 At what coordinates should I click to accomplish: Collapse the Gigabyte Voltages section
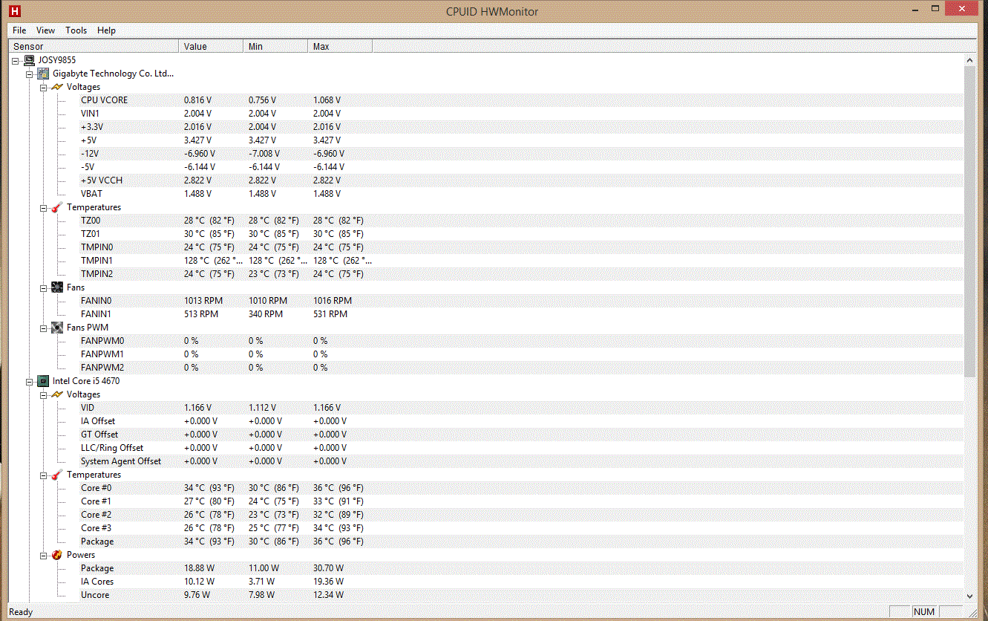tap(43, 88)
